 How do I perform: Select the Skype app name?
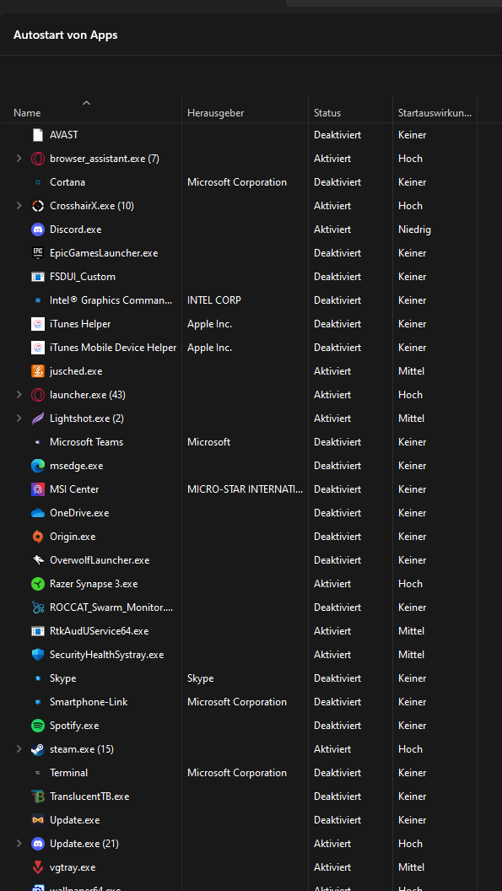point(63,678)
